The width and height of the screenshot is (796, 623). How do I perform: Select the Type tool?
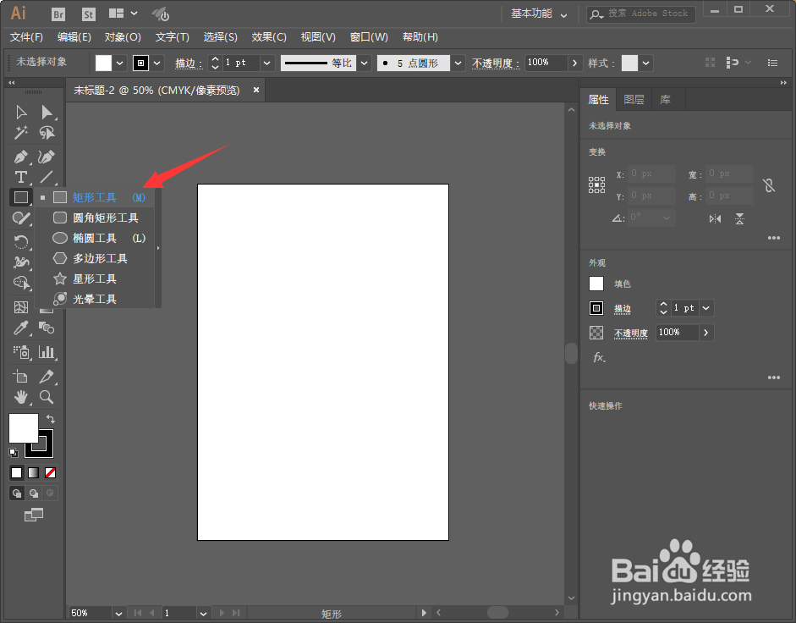(21, 177)
